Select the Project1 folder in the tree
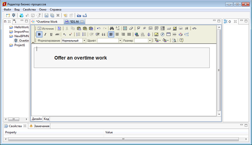The width and height of the screenshot is (252, 145). point(17,45)
